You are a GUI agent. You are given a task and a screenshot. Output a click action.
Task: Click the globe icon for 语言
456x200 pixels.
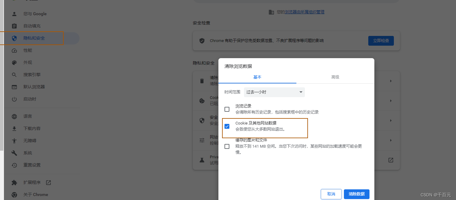(14, 116)
